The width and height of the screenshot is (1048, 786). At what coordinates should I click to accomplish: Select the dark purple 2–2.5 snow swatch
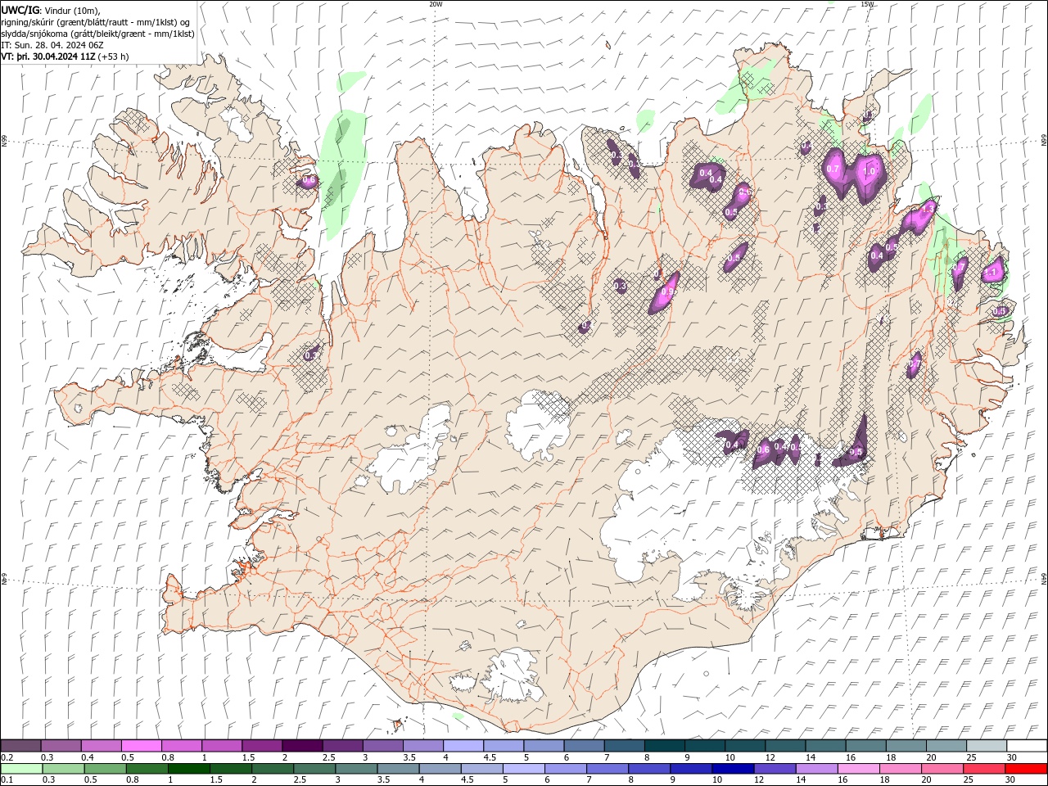point(302,746)
